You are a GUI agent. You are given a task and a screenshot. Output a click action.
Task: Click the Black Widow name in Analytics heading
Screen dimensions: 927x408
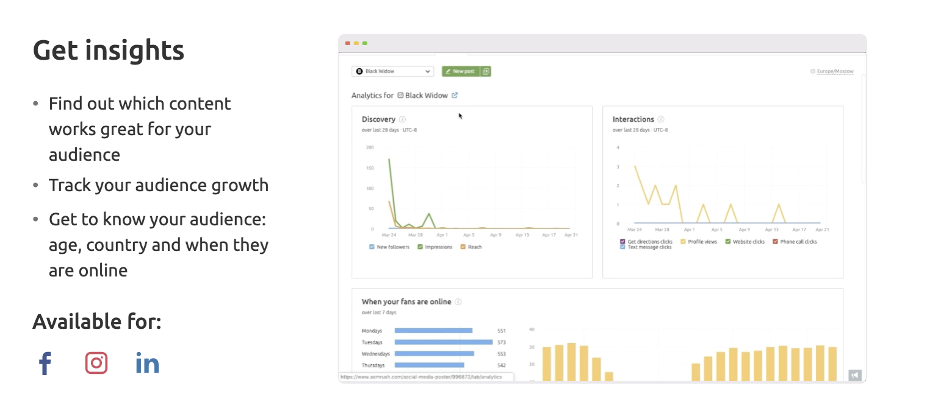point(427,95)
